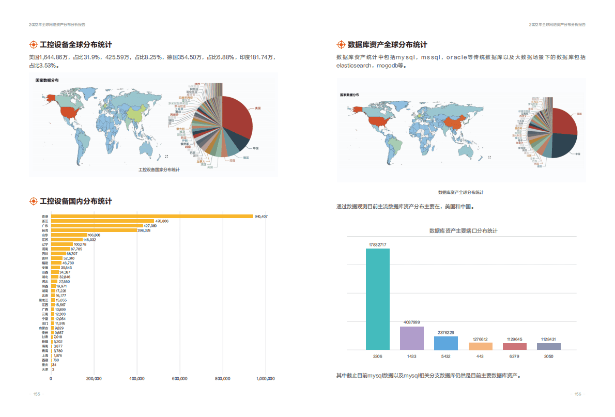Click the compass icon beside 工控设备全球分布统计 heading
The image size is (615, 417).
pyautogui.click(x=34, y=44)
